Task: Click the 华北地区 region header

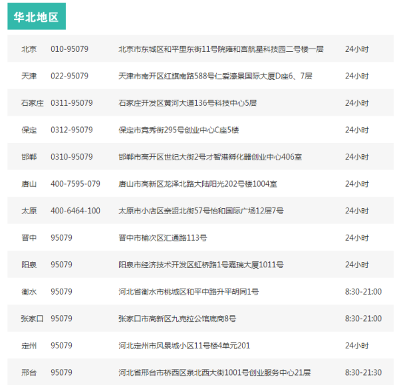Action: point(37,17)
